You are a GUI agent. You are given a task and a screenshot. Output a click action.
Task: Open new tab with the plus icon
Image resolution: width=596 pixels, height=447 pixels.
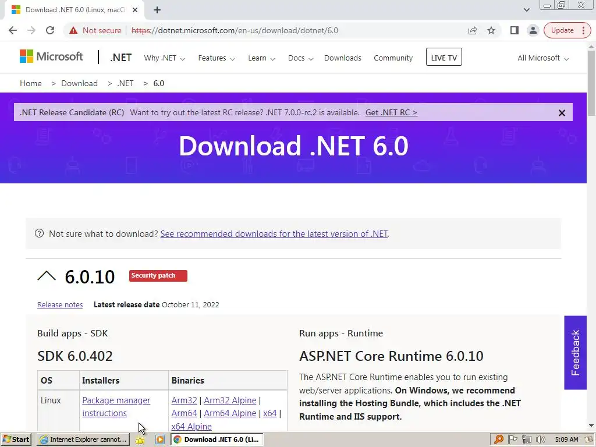[157, 10]
